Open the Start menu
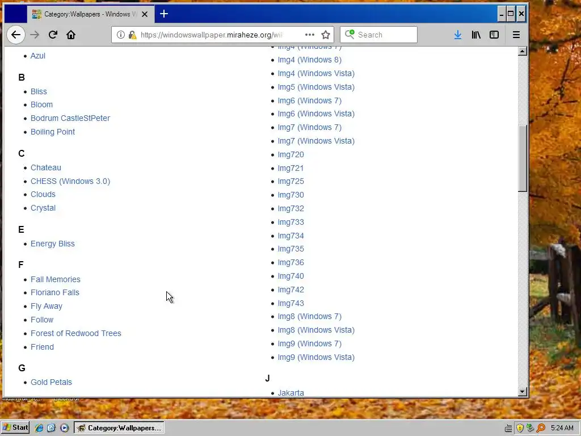The image size is (581, 436). click(15, 427)
